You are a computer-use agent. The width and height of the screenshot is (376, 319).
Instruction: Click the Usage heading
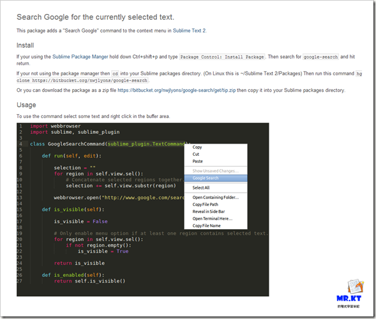[x=26, y=105]
